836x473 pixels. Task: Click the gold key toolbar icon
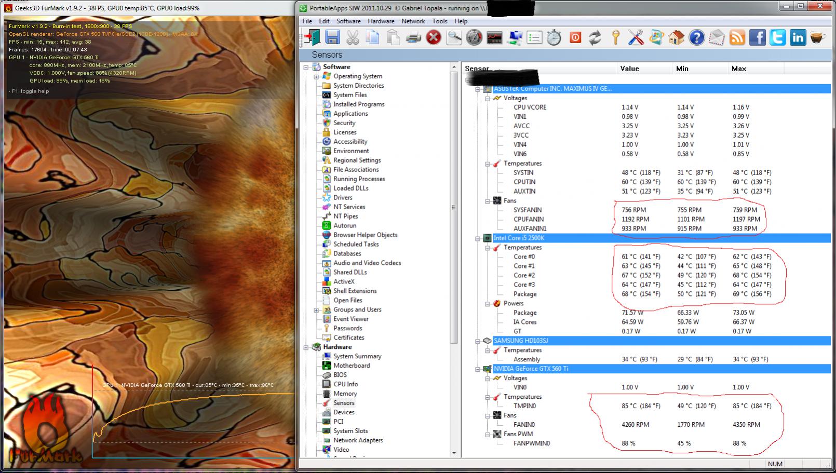pyautogui.click(x=616, y=37)
